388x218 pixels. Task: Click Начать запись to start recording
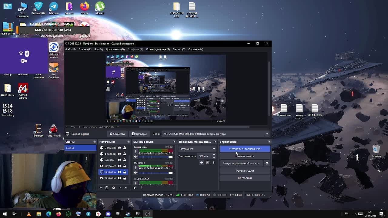point(245,156)
